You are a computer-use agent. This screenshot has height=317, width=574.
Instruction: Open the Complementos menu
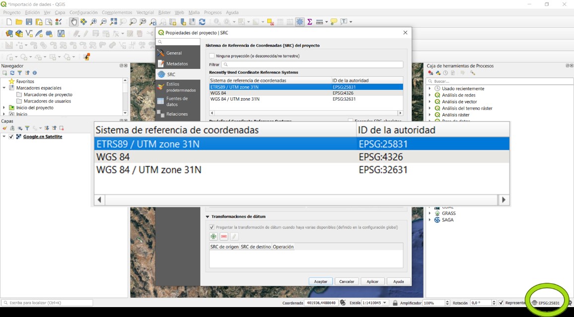click(117, 12)
